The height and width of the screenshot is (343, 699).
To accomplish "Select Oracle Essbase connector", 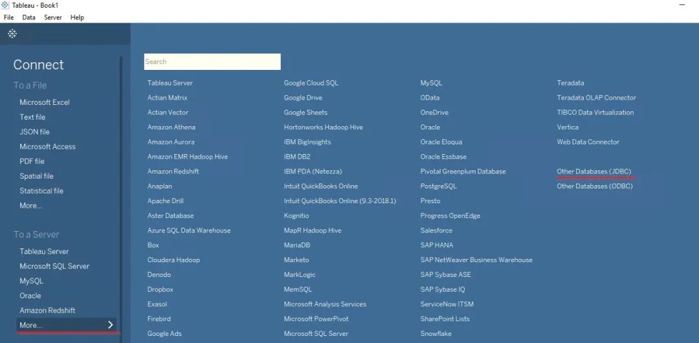I will (x=443, y=157).
